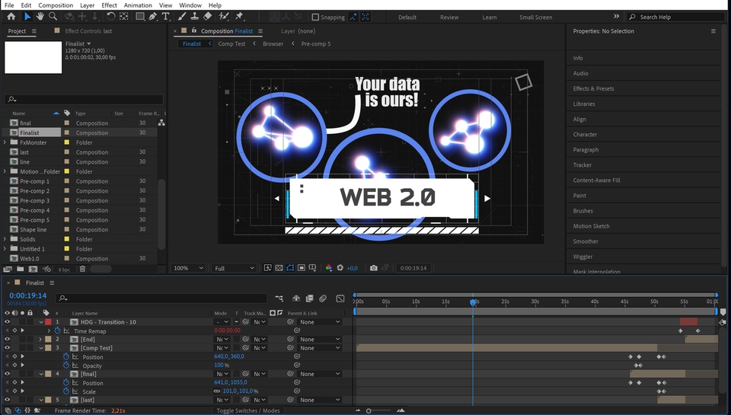Viewport: 731px width, 415px height.
Task: Select the Rectangle shape tool
Action: tap(139, 17)
